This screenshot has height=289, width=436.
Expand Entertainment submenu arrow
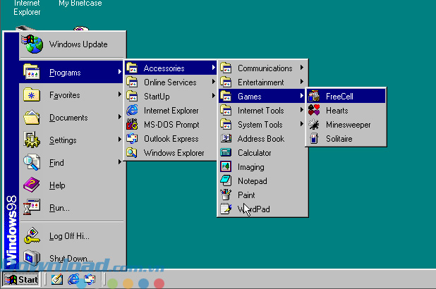coord(302,82)
